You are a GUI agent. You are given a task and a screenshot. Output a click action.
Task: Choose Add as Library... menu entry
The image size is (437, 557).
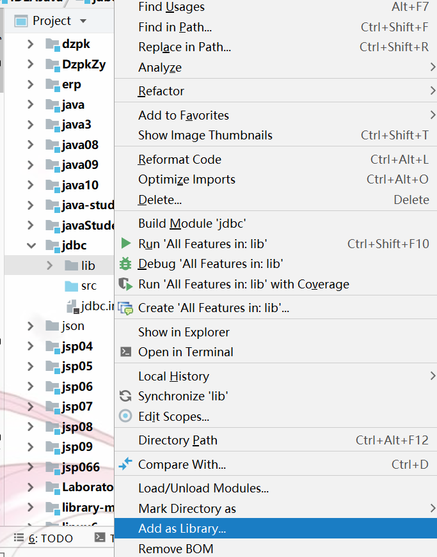point(276,528)
